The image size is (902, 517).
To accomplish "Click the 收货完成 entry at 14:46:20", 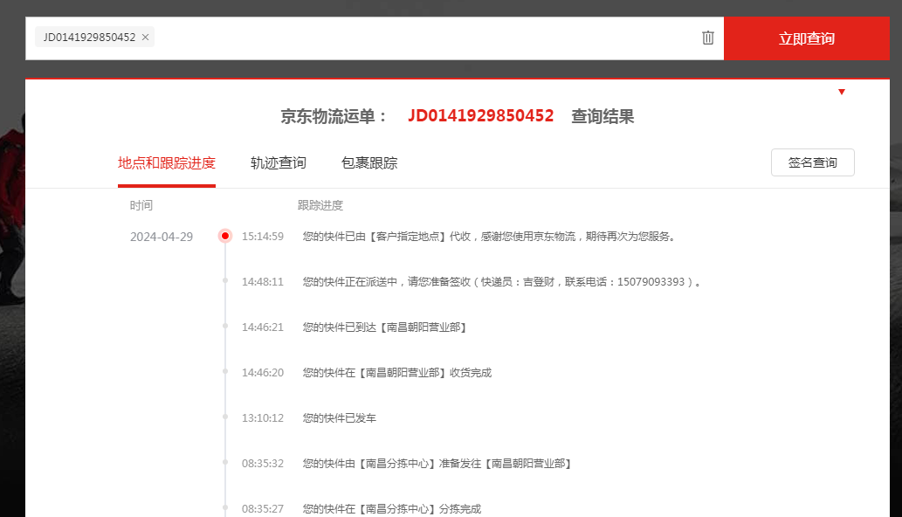I will [397, 373].
